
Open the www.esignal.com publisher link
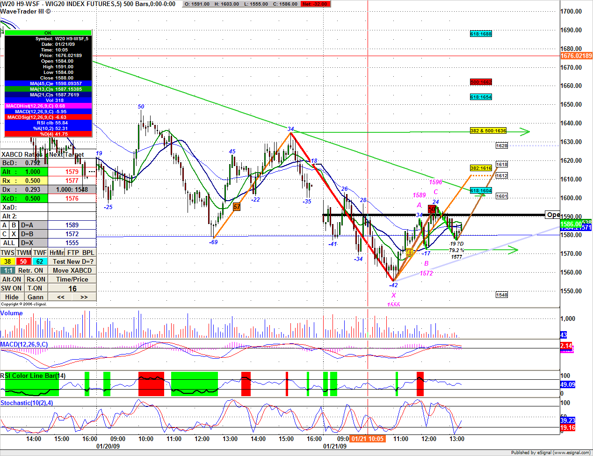click(571, 452)
